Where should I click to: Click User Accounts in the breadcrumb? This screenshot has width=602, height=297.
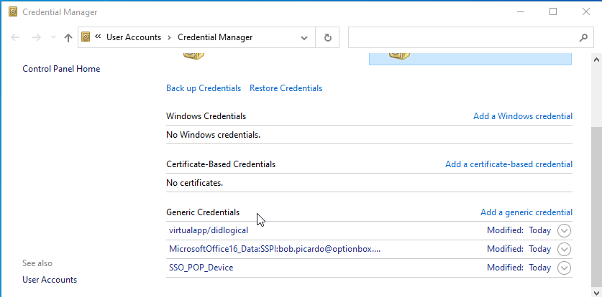(x=134, y=37)
